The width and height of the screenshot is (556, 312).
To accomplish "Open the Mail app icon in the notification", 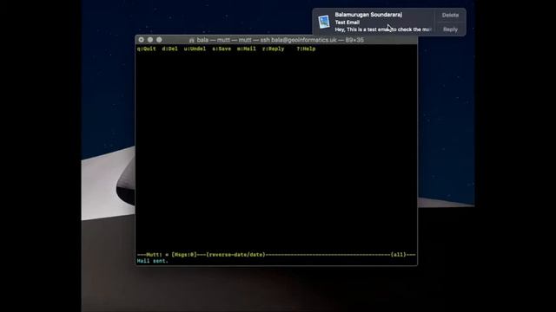I will [324, 22].
